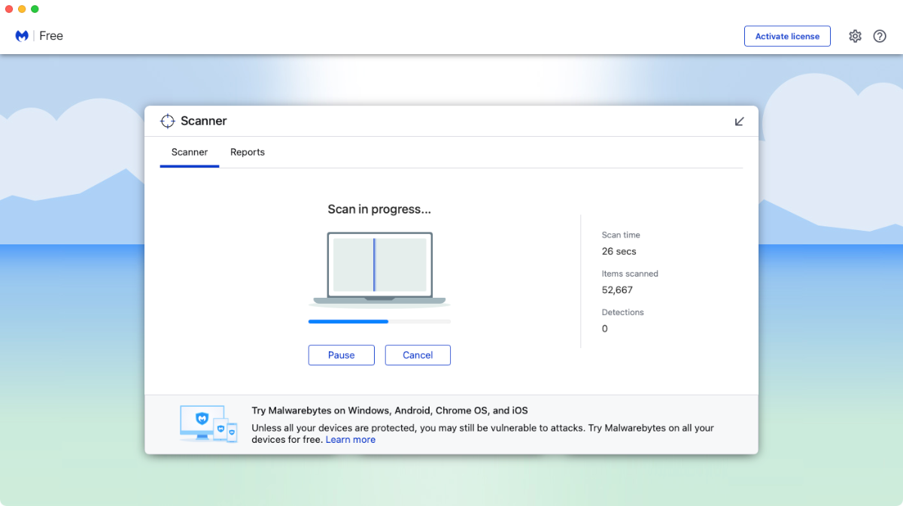Click the multi-device protection illustration

(x=208, y=423)
